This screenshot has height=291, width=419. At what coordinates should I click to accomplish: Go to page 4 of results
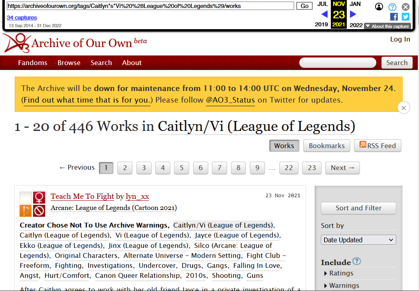(163, 168)
